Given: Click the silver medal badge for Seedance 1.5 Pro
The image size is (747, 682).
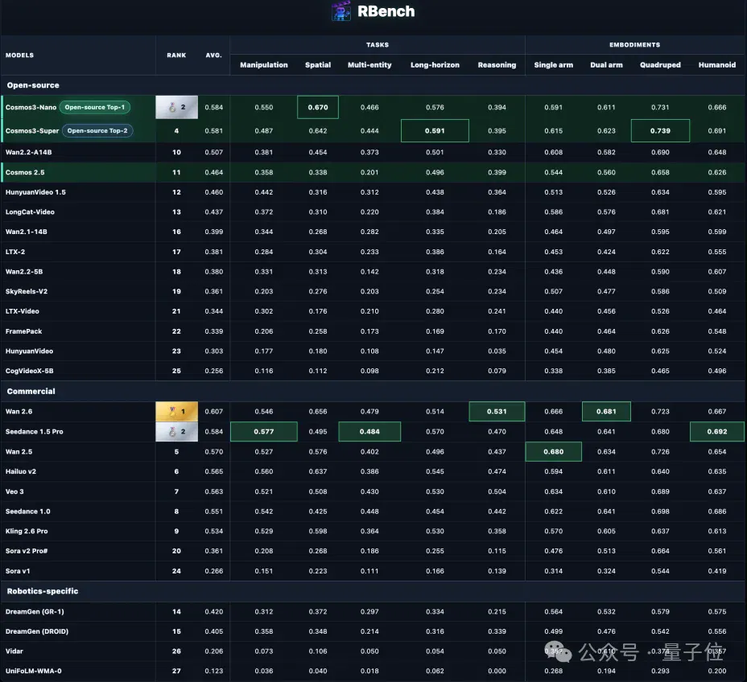Looking at the screenshot, I should [x=177, y=432].
